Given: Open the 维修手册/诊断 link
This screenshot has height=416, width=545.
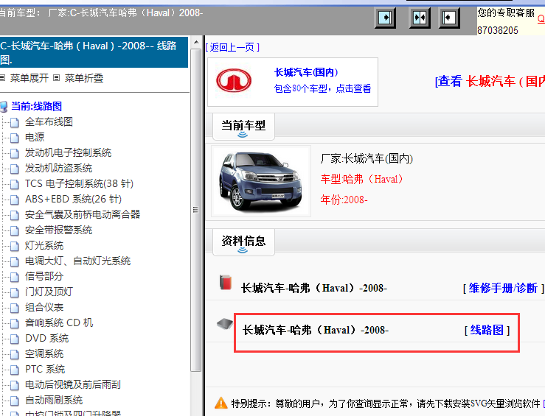Looking at the screenshot, I should pyautogui.click(x=503, y=288).
